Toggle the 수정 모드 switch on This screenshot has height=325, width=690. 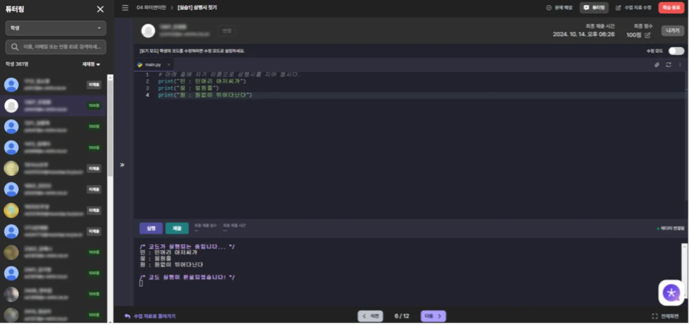click(676, 51)
